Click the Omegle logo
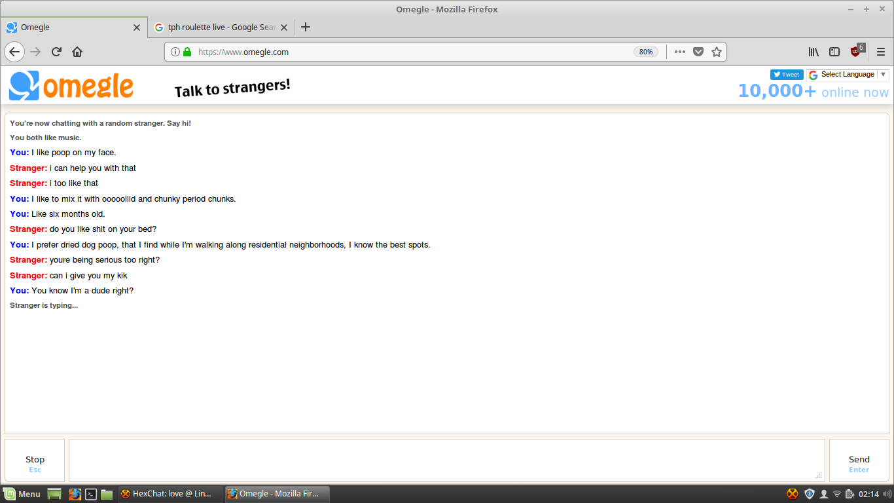Image resolution: width=894 pixels, height=503 pixels. tap(71, 86)
